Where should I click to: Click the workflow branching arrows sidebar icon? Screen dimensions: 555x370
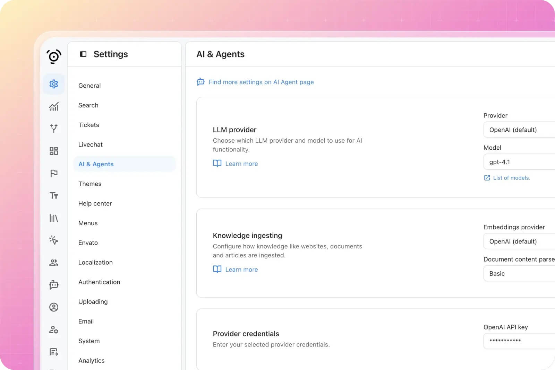(54, 129)
